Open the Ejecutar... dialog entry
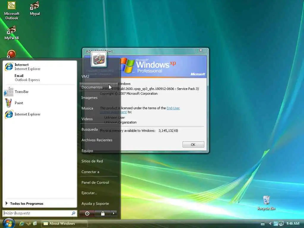This screenshot has width=304, height=228. coord(89,193)
